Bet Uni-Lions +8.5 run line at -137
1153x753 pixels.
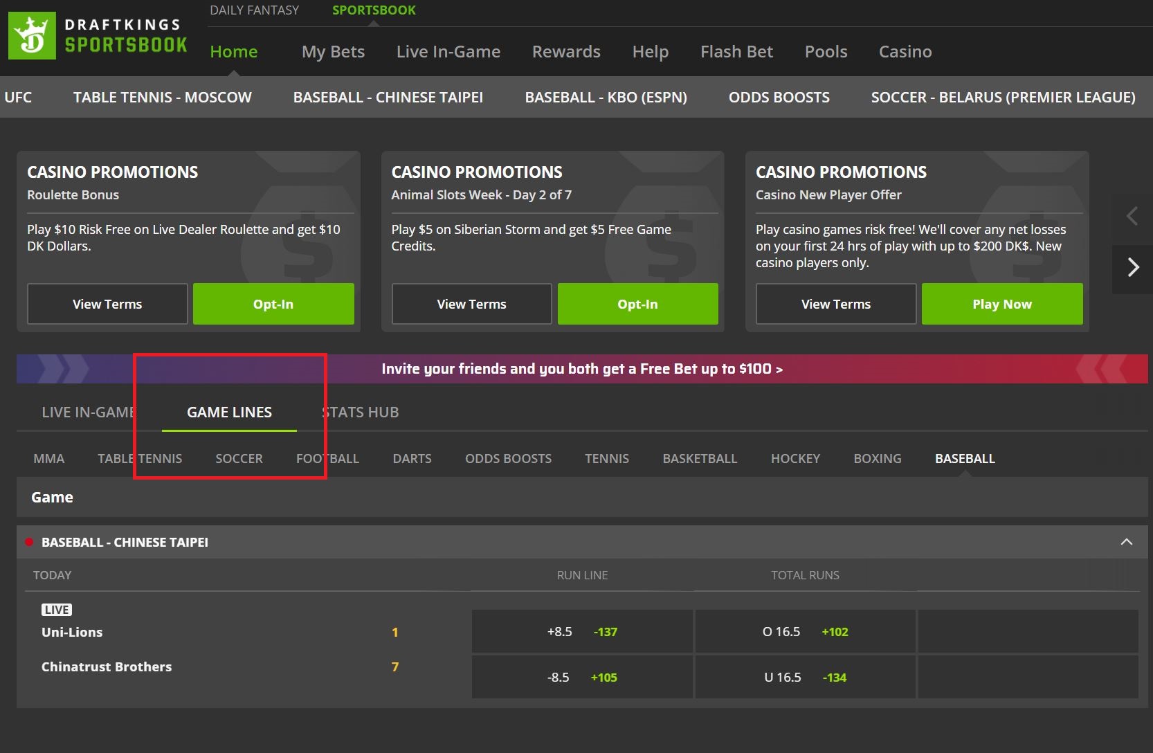click(582, 631)
